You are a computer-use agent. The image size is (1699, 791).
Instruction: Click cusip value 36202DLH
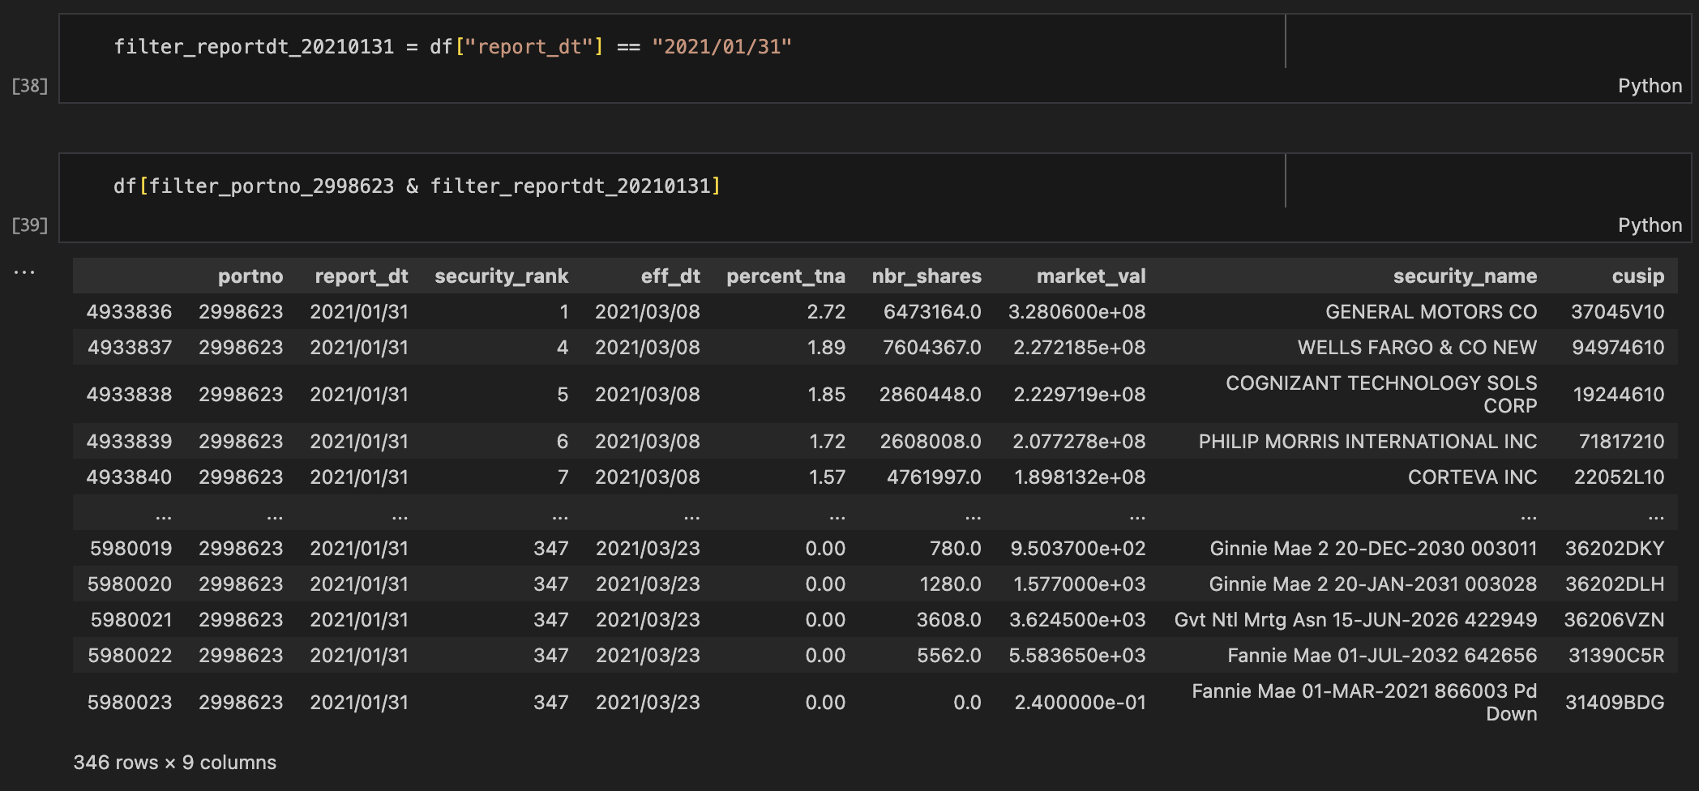click(x=1615, y=584)
